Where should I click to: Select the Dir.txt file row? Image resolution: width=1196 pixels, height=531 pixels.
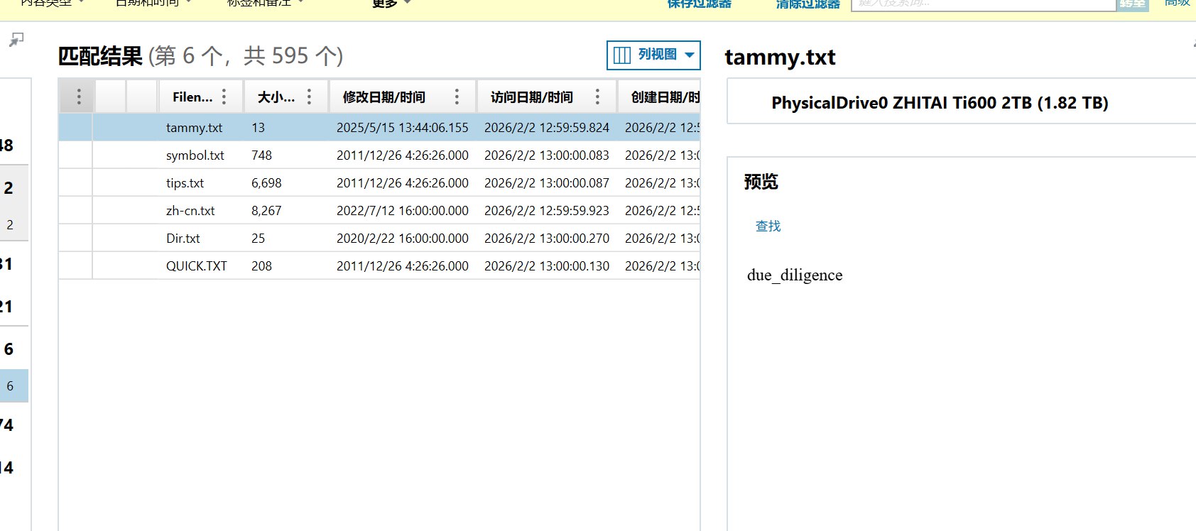click(183, 239)
